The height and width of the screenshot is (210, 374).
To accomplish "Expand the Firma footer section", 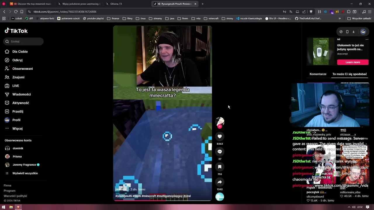I will (7, 185).
